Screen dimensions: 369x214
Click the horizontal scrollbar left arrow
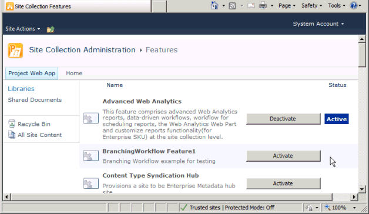pos(7,197)
